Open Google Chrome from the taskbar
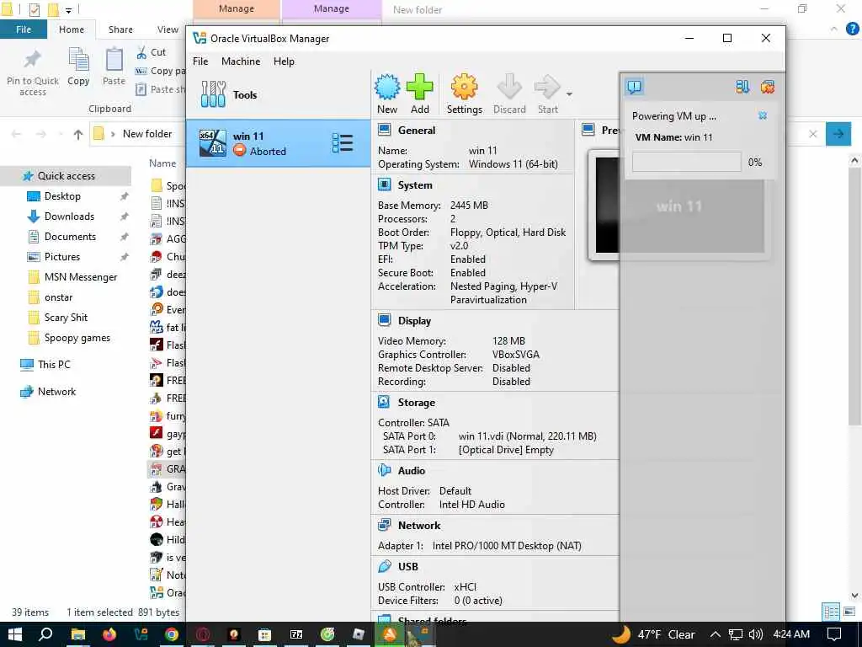This screenshot has width=862, height=647. [172, 634]
